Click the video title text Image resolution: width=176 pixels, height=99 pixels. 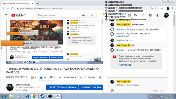click(x=53, y=70)
